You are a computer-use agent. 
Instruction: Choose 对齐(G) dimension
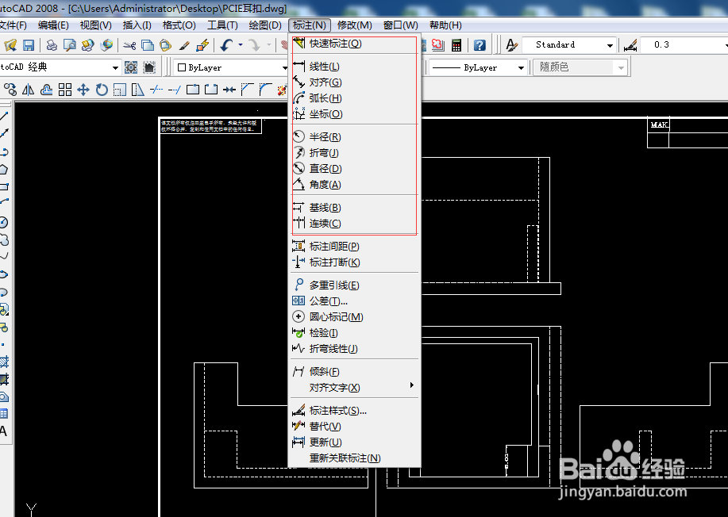pyautogui.click(x=355, y=82)
